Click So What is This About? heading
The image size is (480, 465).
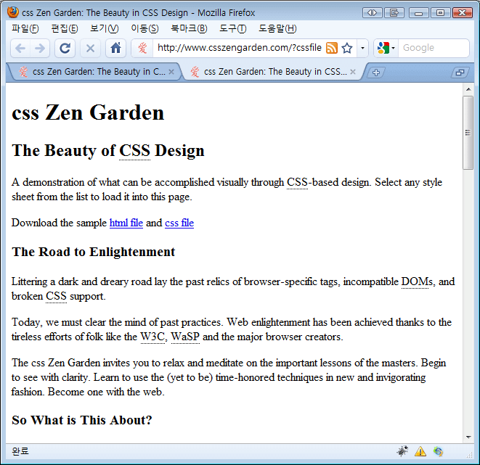(x=82, y=420)
